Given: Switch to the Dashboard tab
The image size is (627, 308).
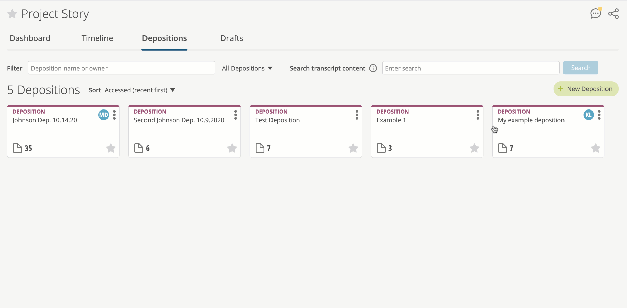Looking at the screenshot, I should point(30,38).
